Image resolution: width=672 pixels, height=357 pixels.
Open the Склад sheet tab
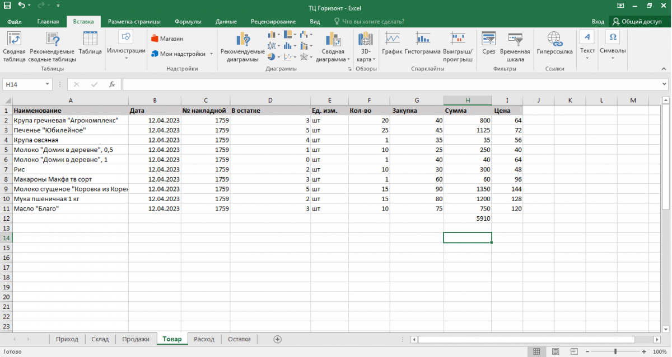click(100, 339)
